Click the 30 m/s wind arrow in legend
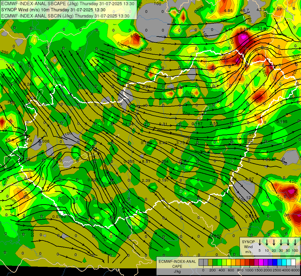This screenshot has width=301, height=276. click(x=281, y=242)
